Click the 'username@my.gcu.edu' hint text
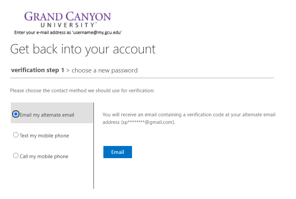The width and height of the screenshot is (296, 199). pos(97,33)
